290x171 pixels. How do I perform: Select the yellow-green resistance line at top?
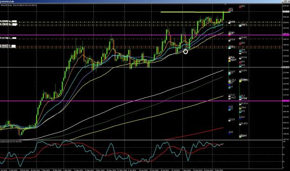click(195, 12)
